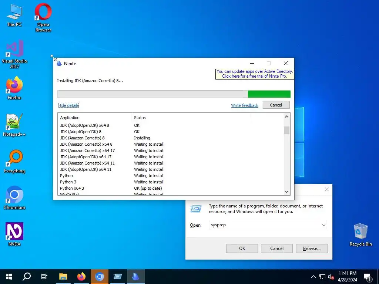Open the network status tray icon

tap(322, 277)
